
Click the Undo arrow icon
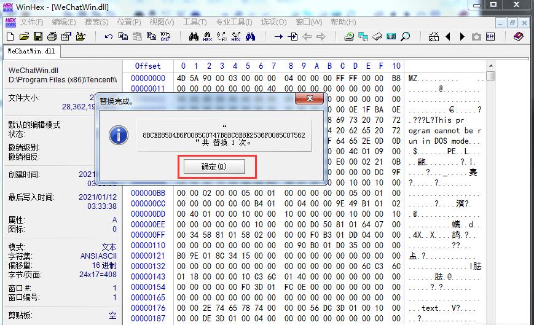[x=109, y=37]
